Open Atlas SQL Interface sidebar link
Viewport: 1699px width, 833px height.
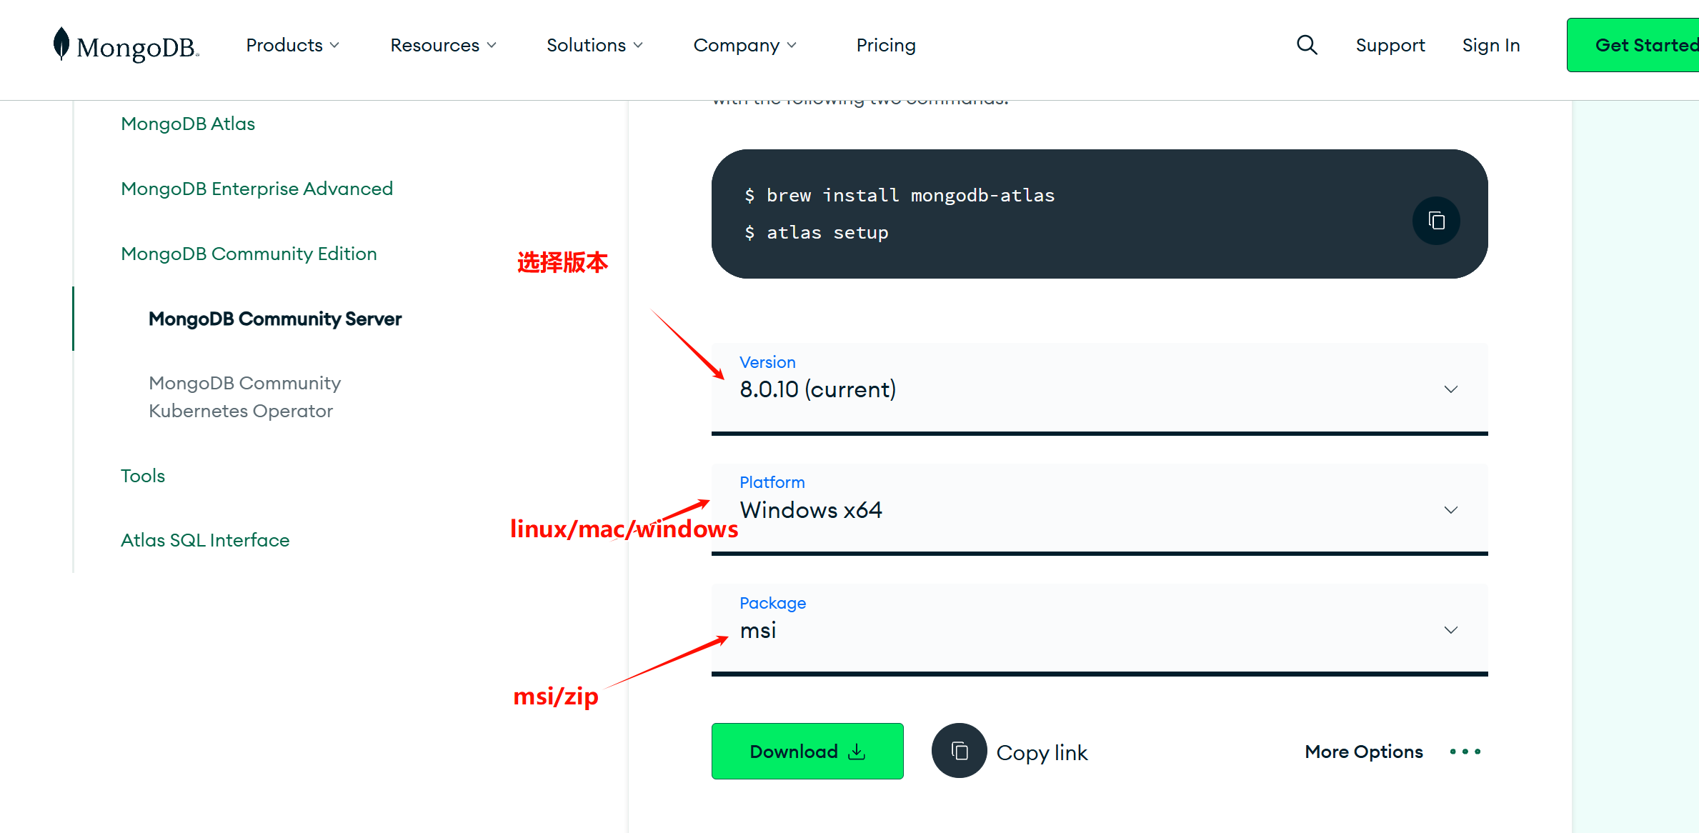(x=205, y=540)
